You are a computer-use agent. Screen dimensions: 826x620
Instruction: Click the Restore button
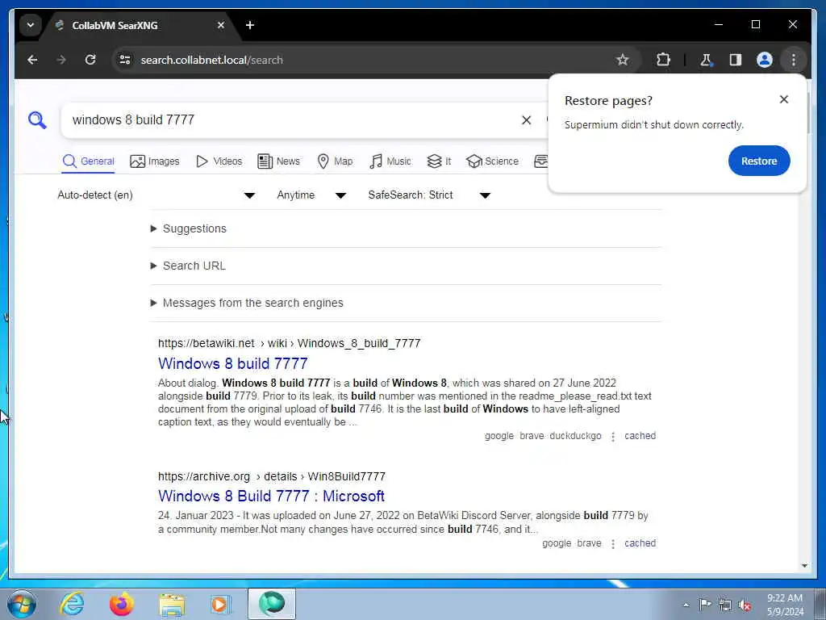(x=759, y=161)
